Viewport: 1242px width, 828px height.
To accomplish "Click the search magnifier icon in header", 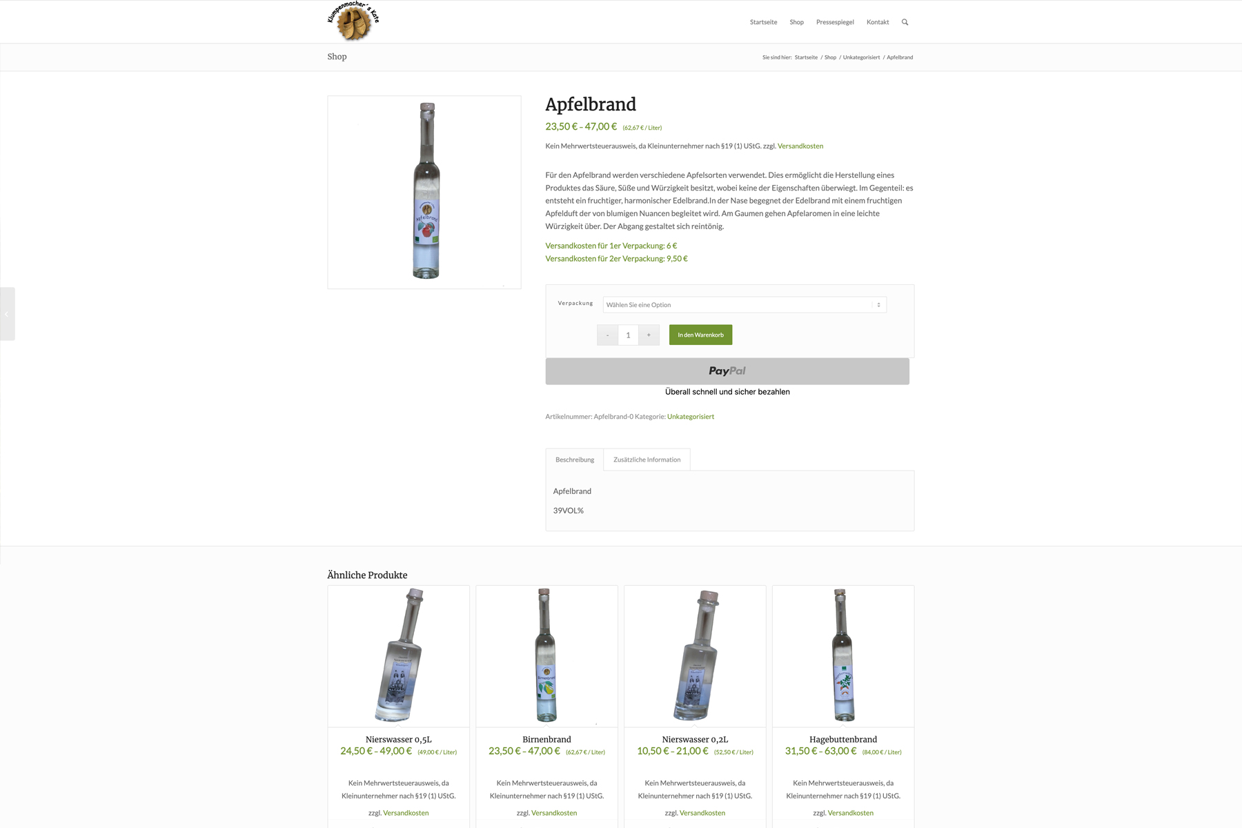I will coord(905,22).
